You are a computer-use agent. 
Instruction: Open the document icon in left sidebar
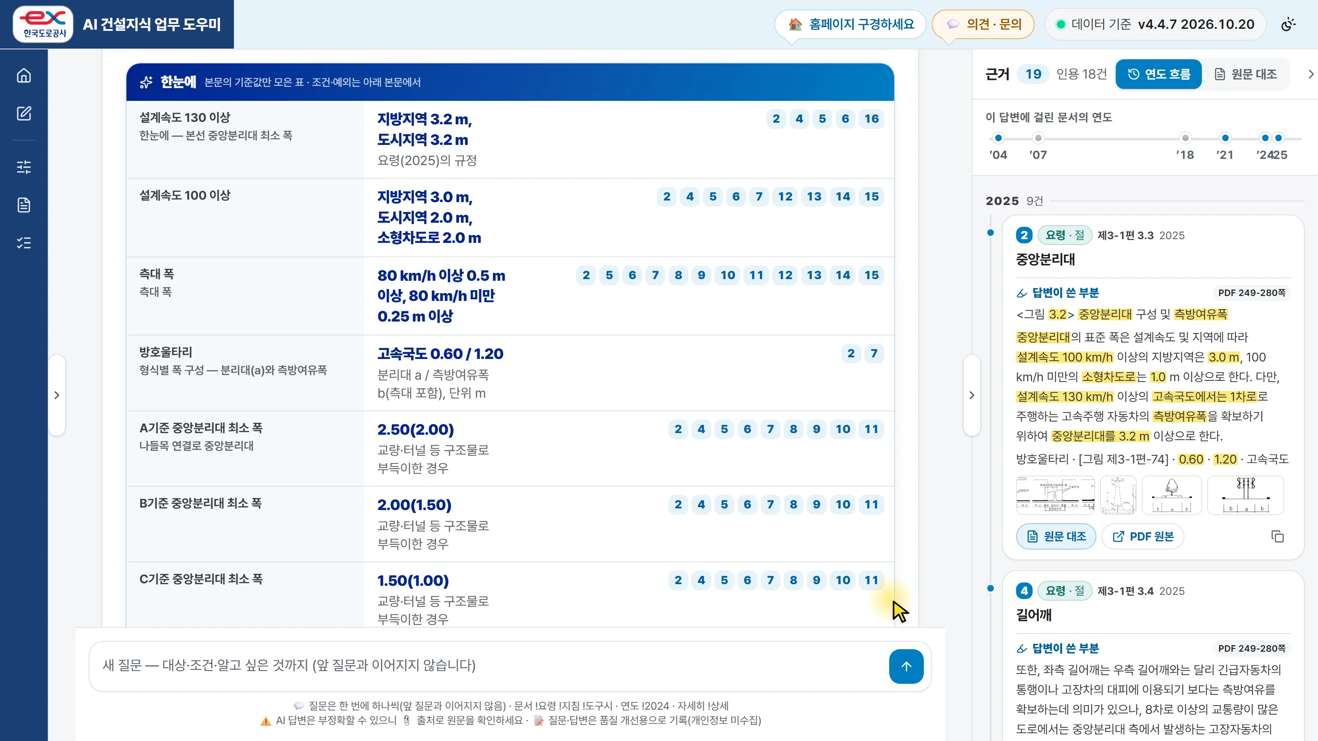coord(23,205)
